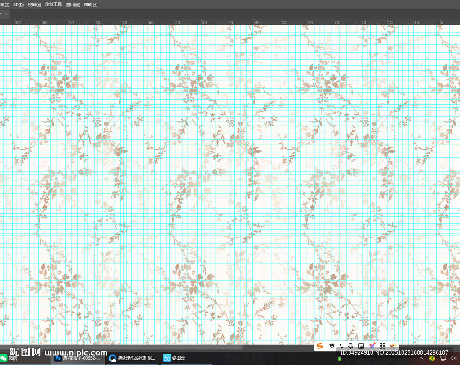The image size is (460, 365).
Task: Open the 帮助 (Help) menu
Action: click(x=90, y=4)
